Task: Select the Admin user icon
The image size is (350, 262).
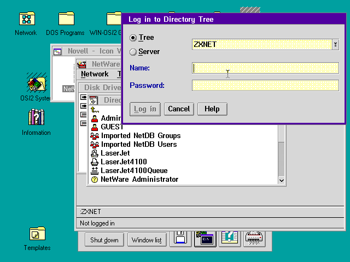Action: click(95, 118)
